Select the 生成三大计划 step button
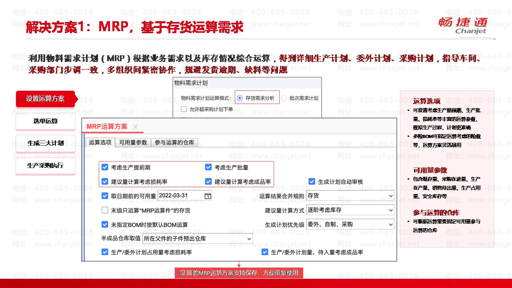The height and width of the screenshot is (288, 512). coord(46,143)
